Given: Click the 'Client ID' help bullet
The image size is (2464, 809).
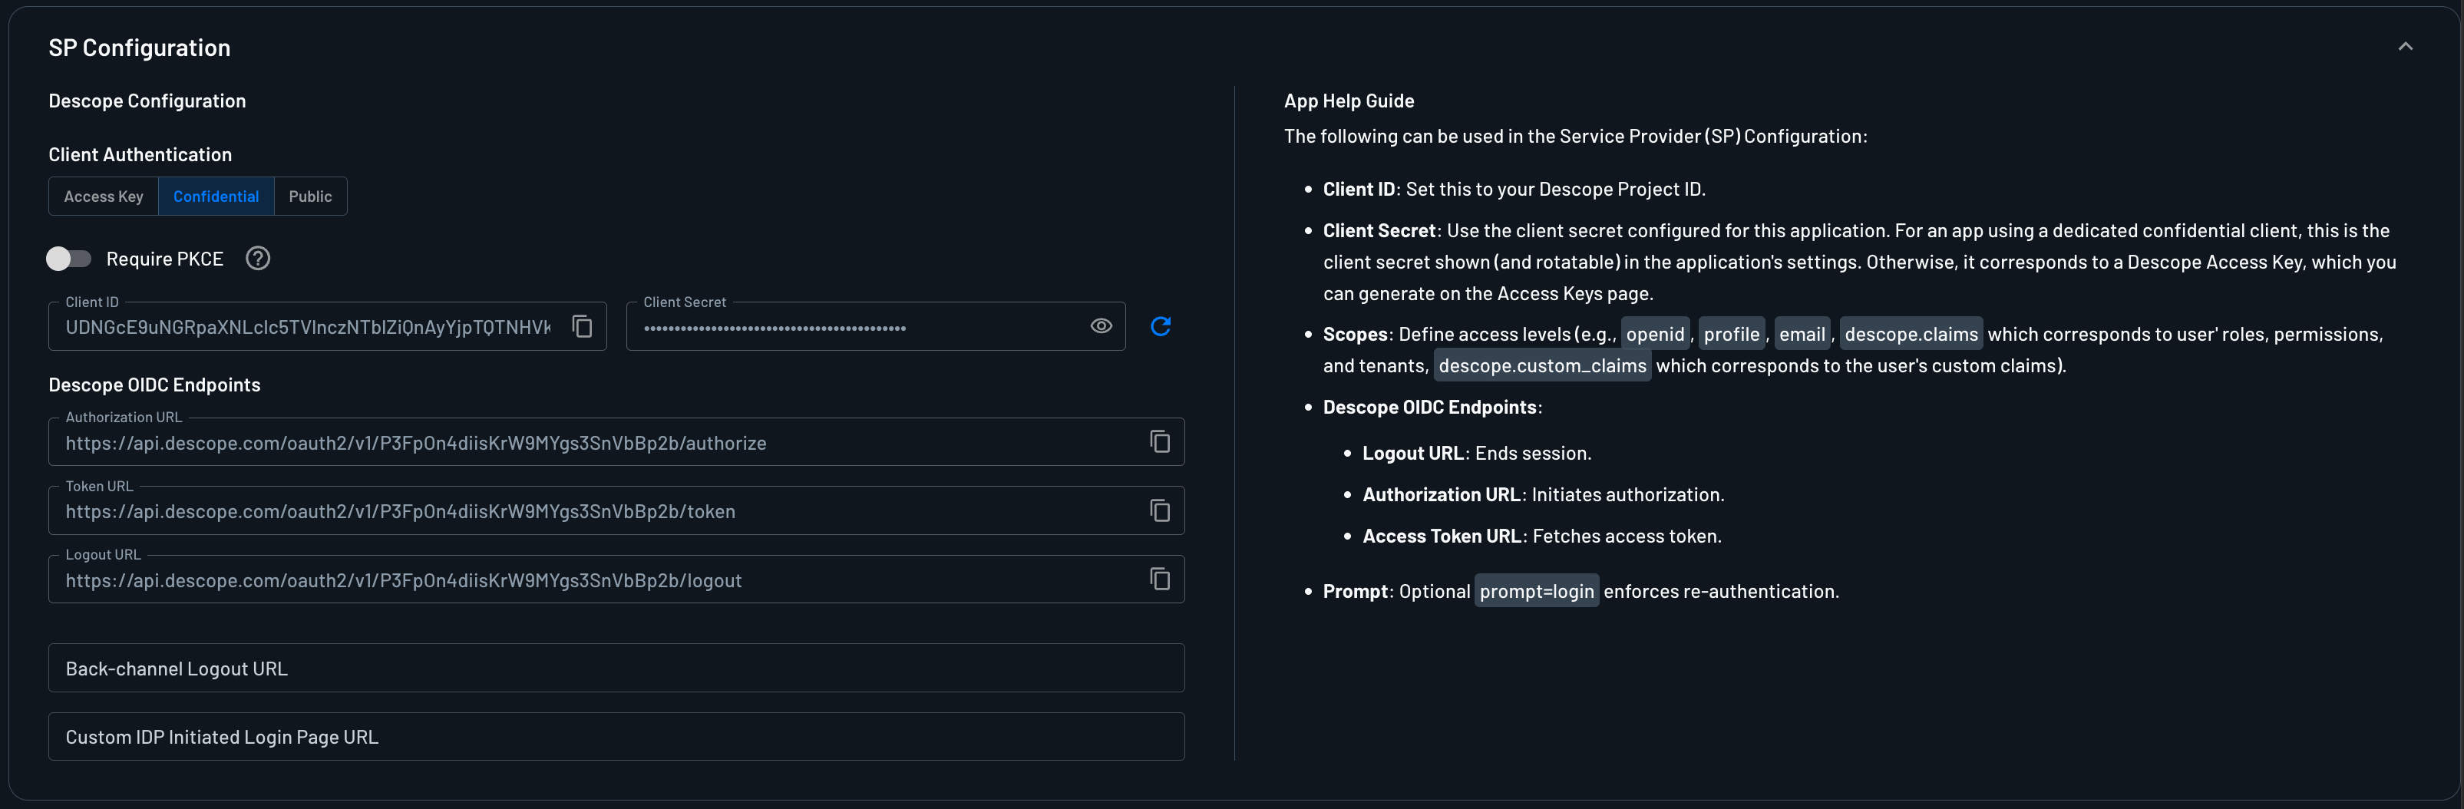Looking at the screenshot, I should [1514, 190].
